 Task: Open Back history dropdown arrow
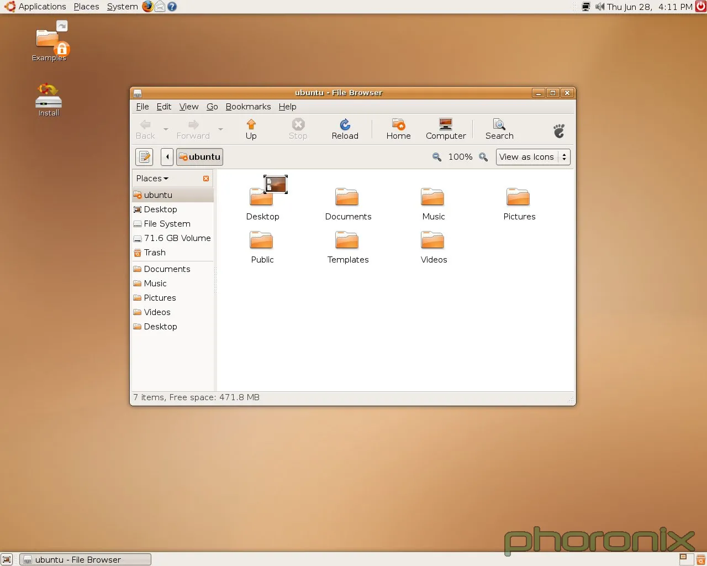tap(166, 129)
